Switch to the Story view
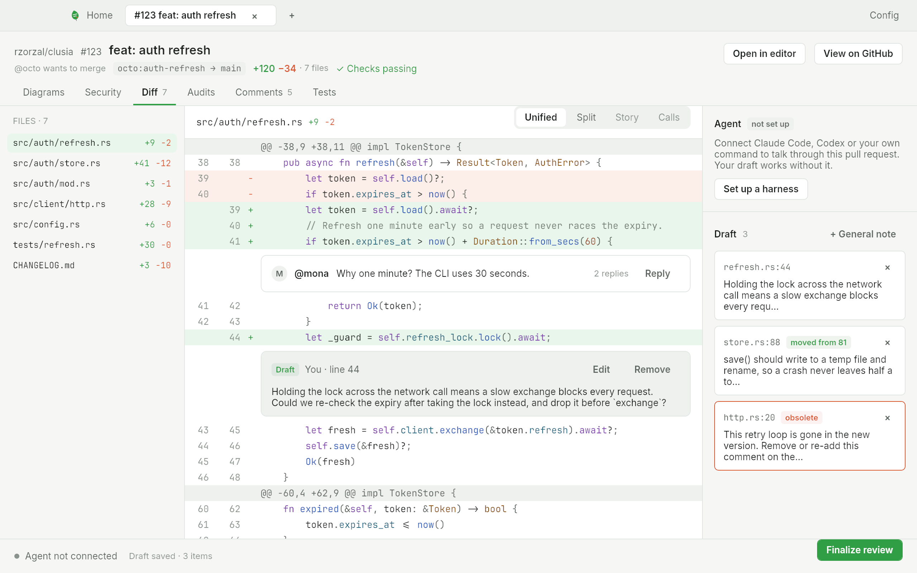The width and height of the screenshot is (917, 573). click(627, 117)
